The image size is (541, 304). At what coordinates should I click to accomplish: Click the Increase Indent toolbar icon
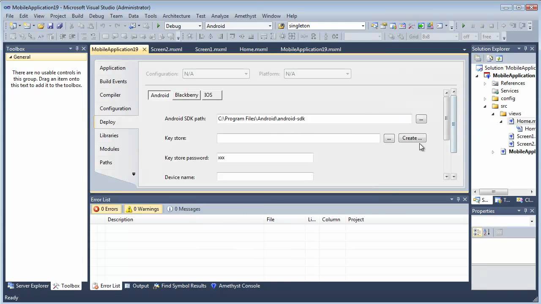[x=72, y=37]
